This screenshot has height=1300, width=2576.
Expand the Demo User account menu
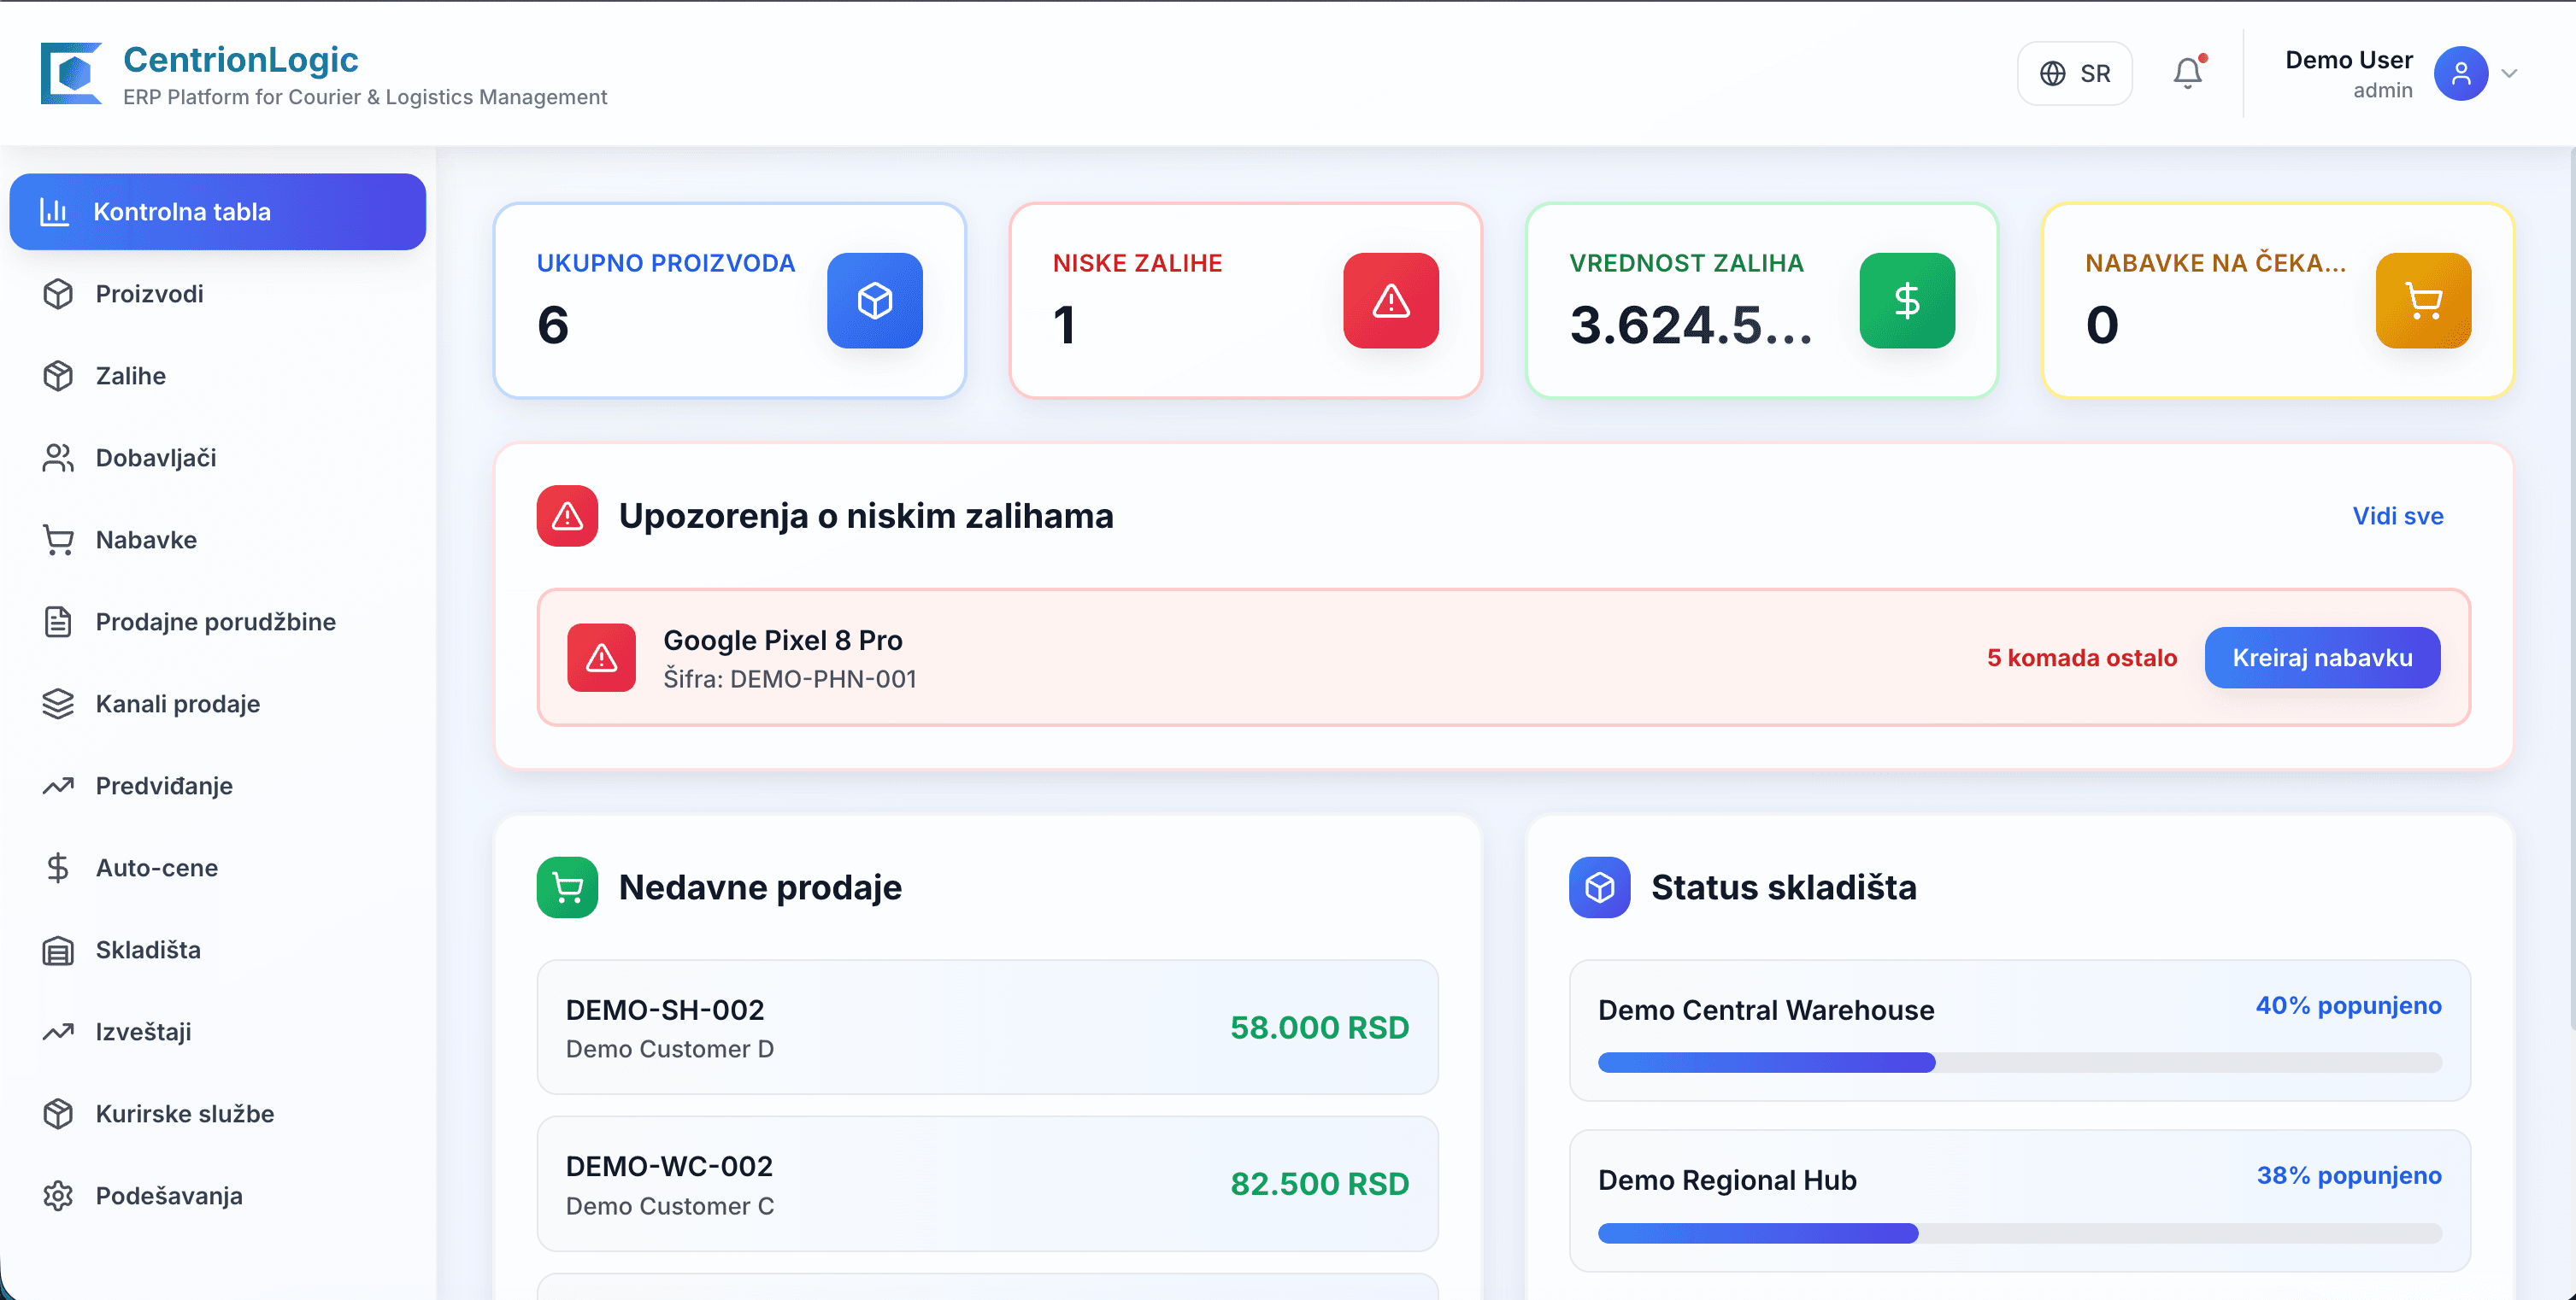tap(2349, 72)
